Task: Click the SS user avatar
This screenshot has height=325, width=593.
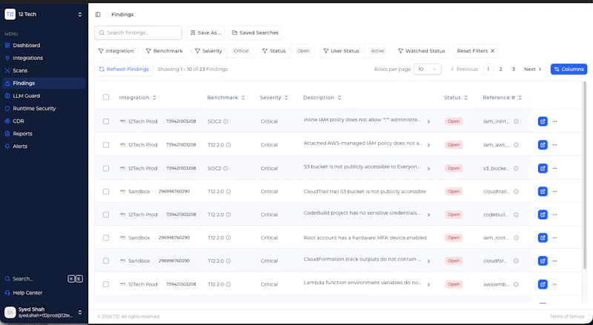Action: pos(10,312)
